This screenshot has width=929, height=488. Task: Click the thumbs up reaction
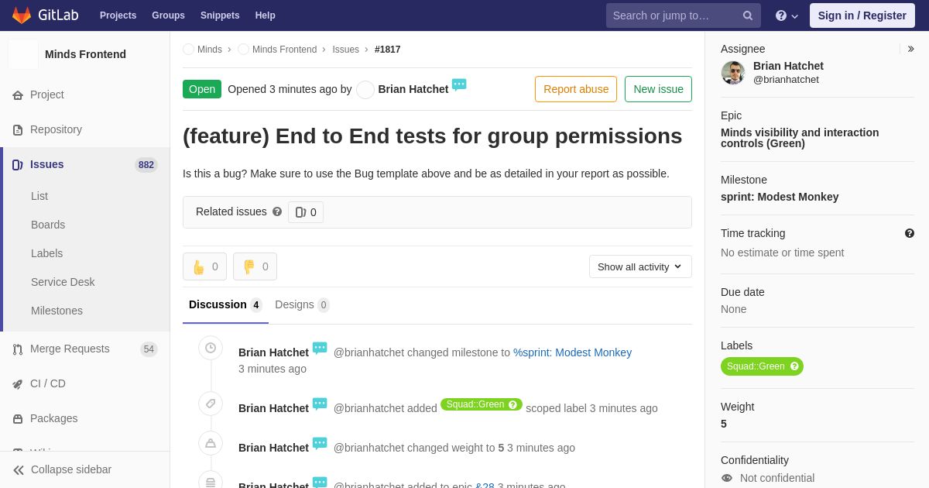pyautogui.click(x=204, y=266)
